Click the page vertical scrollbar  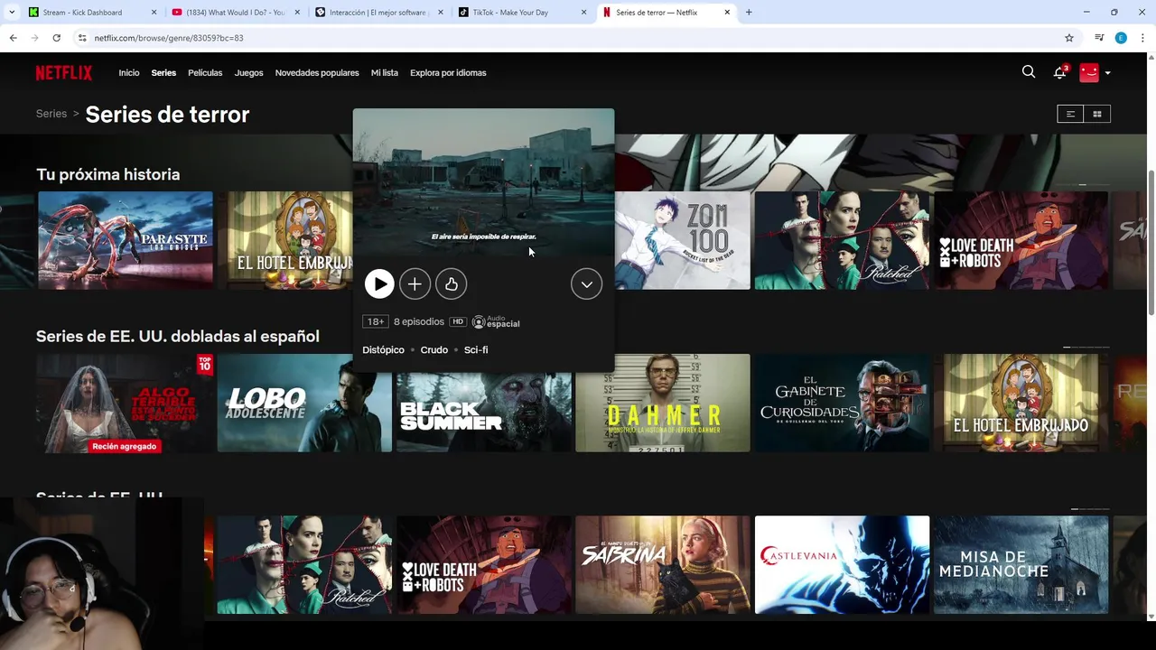coord(1151,244)
